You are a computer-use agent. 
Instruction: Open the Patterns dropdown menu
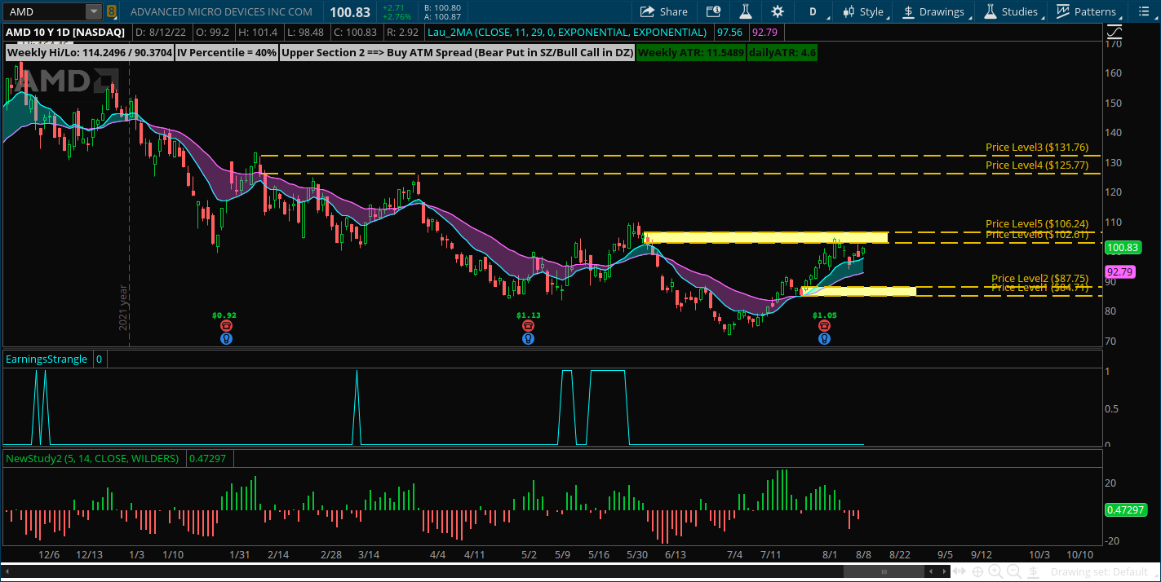(1088, 11)
